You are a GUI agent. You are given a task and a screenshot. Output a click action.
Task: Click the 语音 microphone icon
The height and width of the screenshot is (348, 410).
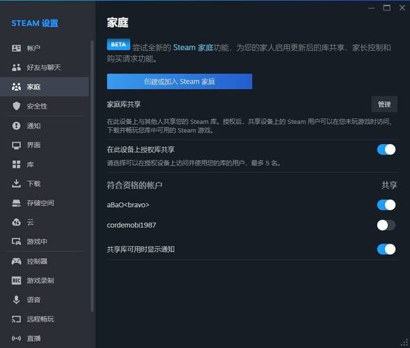coord(16,300)
